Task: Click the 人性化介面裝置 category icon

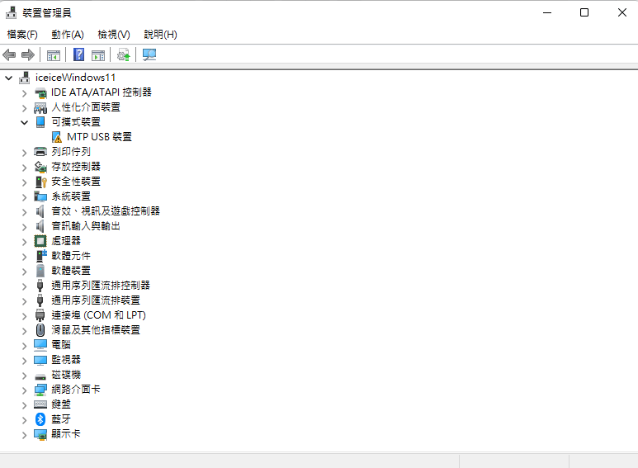Action: coord(40,107)
